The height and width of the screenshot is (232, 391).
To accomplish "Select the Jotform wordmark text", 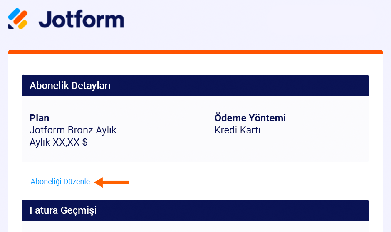I will pos(82,20).
